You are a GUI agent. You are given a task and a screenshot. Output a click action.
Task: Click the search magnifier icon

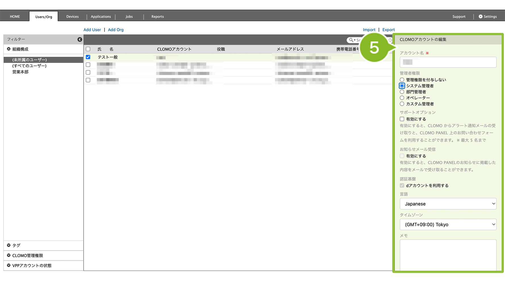coord(351,40)
